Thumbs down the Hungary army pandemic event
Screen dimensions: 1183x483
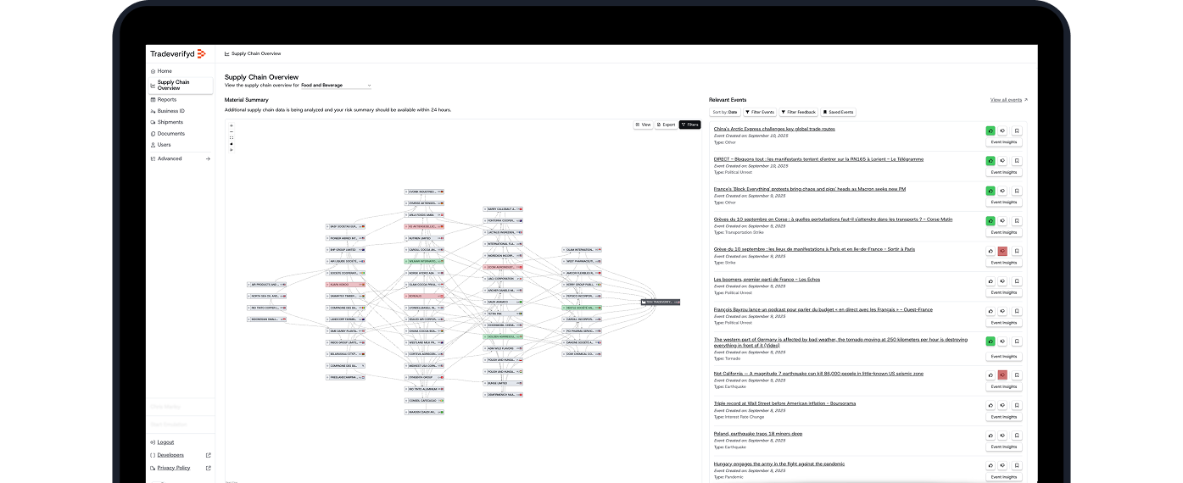(1002, 465)
